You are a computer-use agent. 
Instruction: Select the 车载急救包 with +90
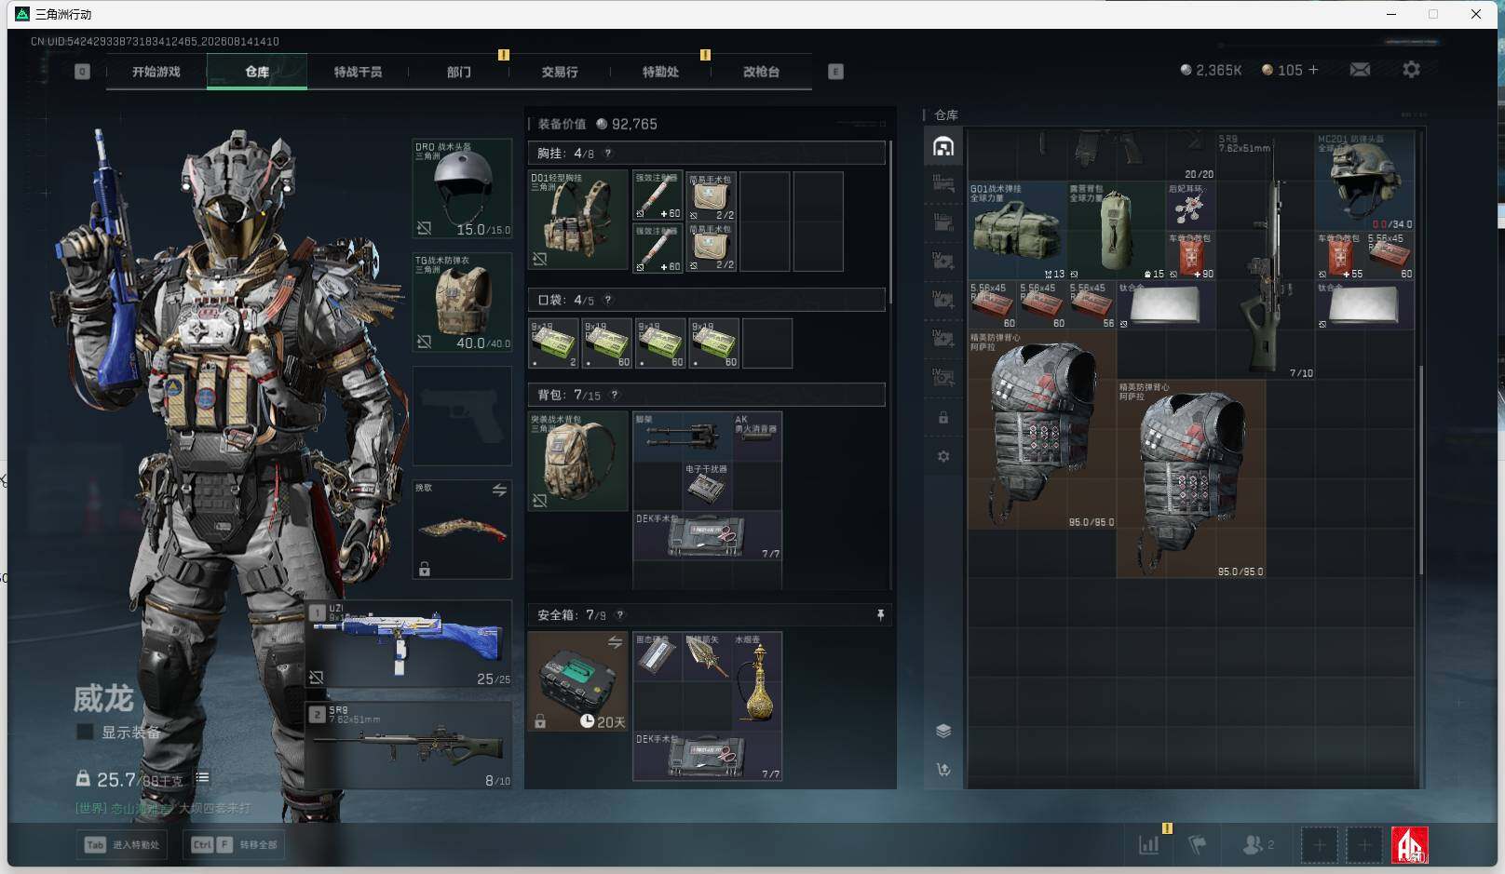tap(1191, 256)
